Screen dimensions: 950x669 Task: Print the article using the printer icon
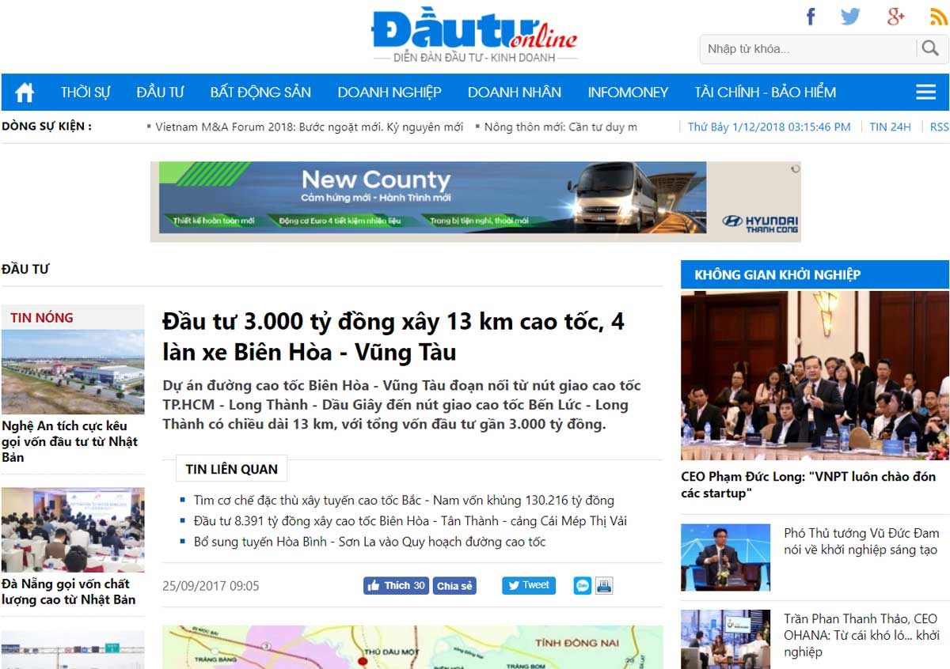604,586
